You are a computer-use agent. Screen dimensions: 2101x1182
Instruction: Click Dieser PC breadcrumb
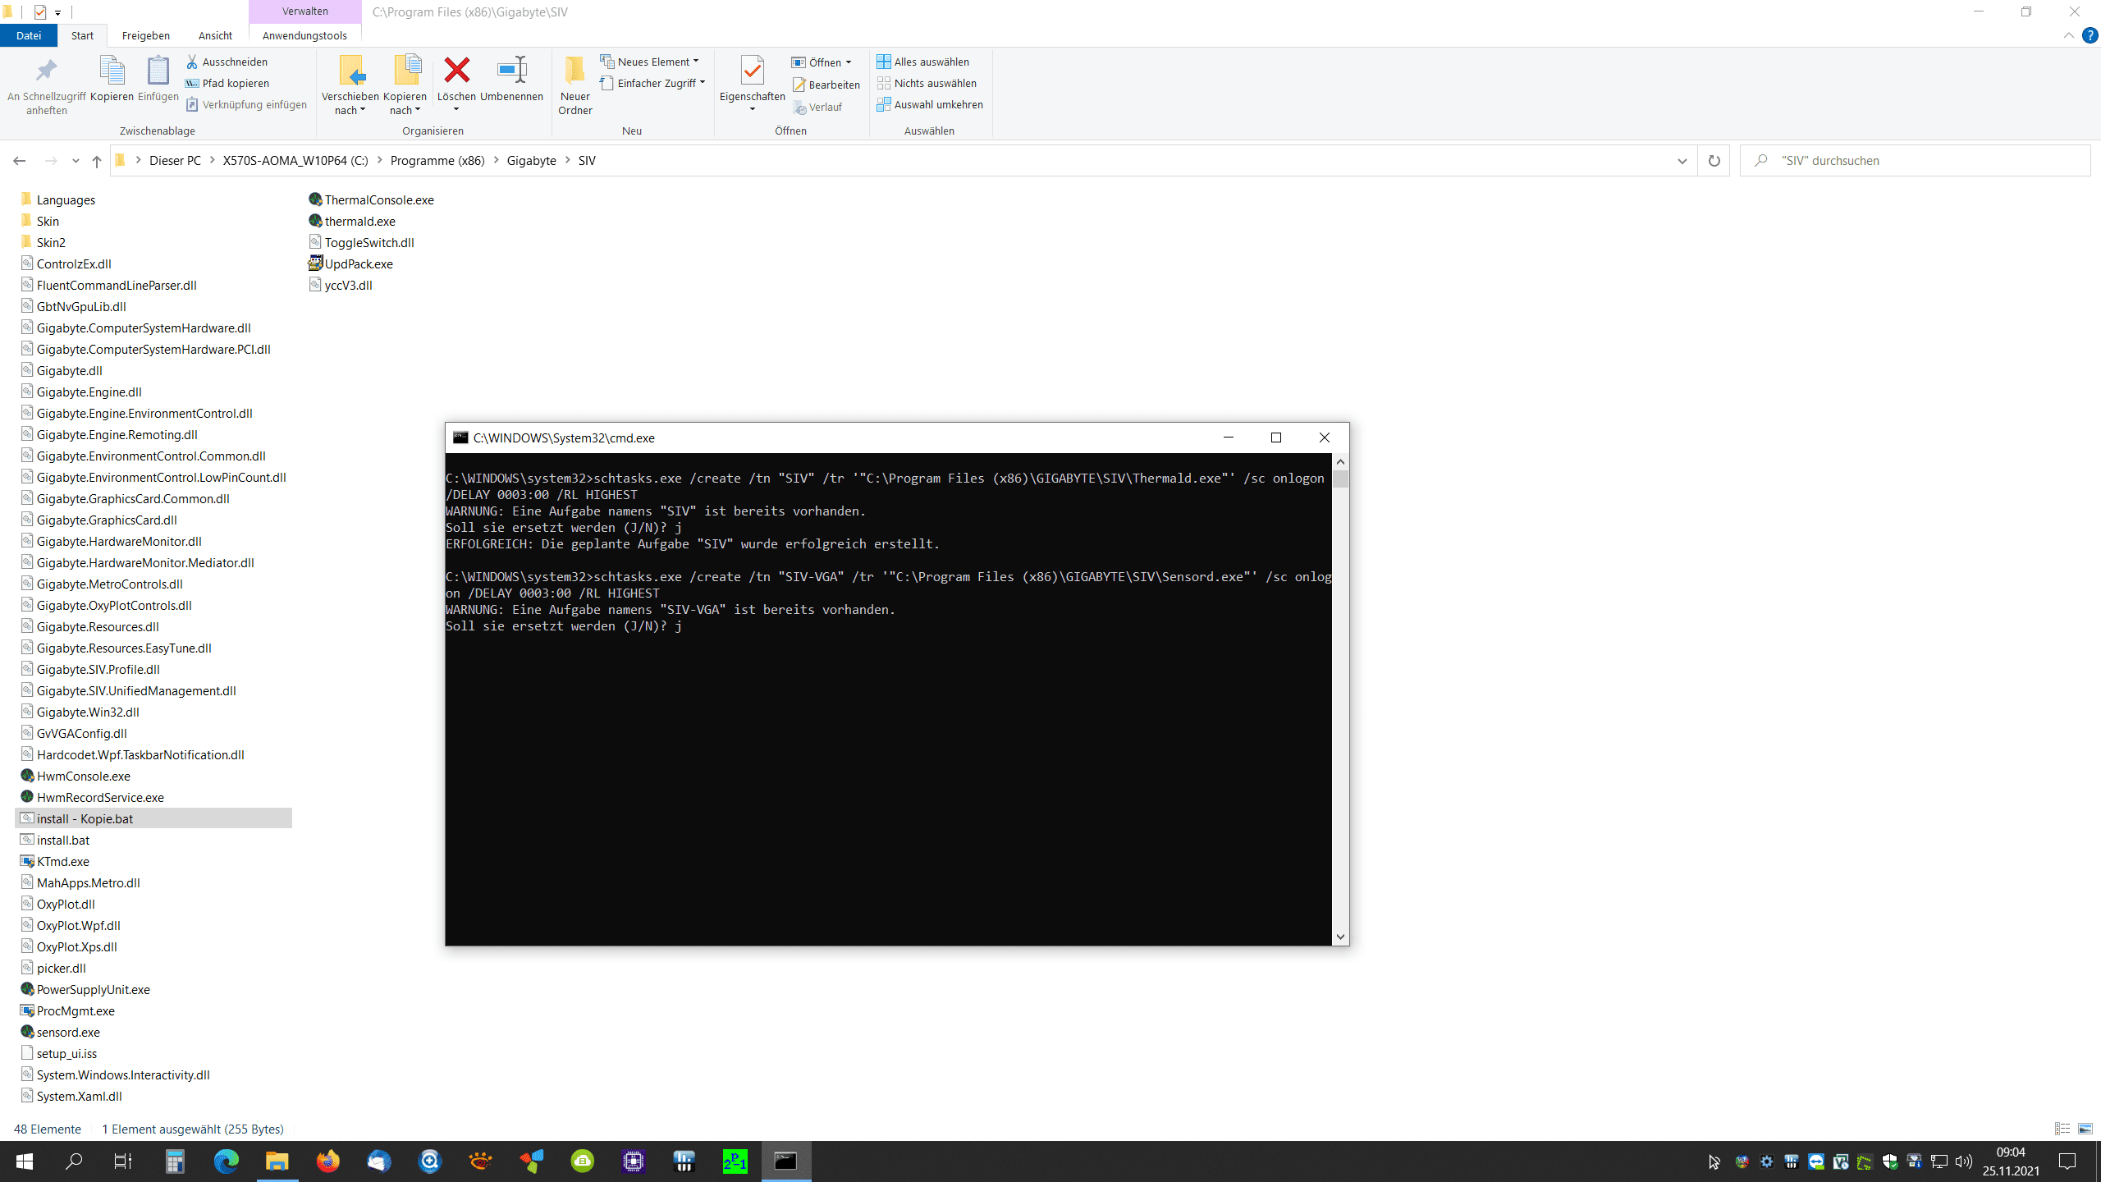point(175,161)
